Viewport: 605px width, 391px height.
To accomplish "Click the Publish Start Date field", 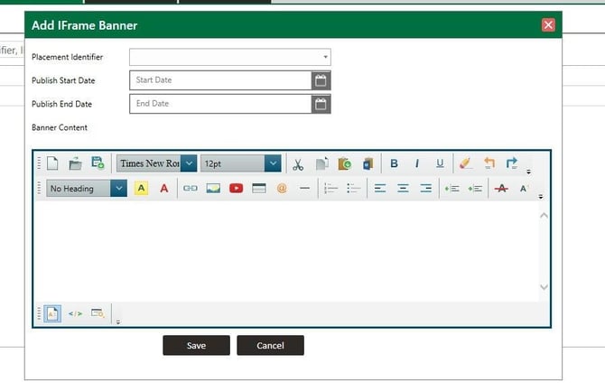I will (x=220, y=80).
